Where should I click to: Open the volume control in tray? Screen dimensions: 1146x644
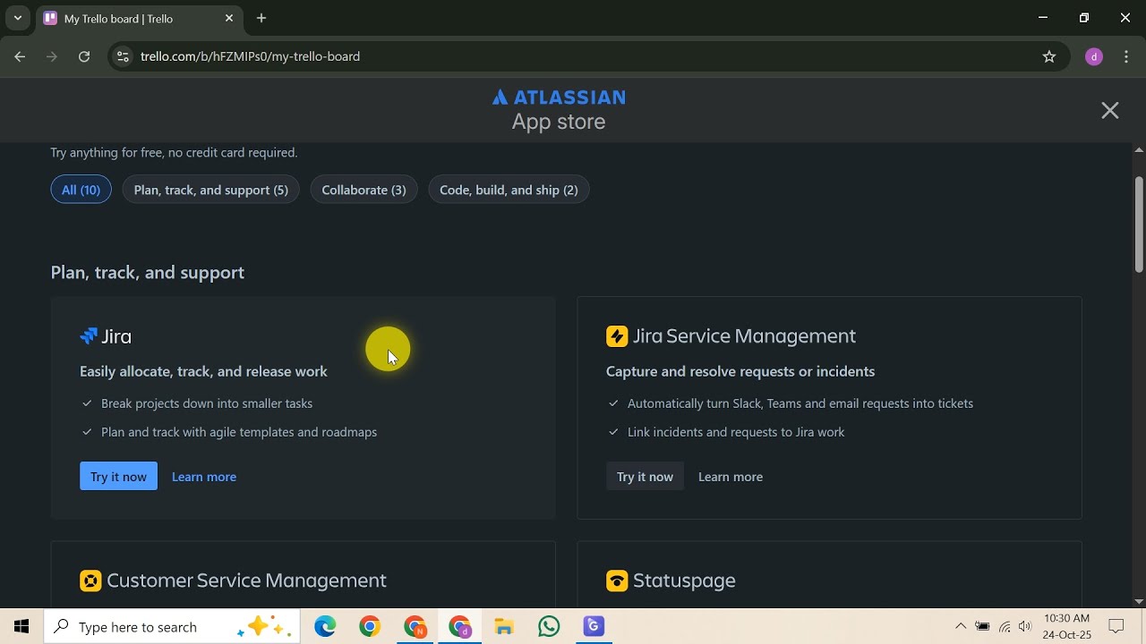1025,627
